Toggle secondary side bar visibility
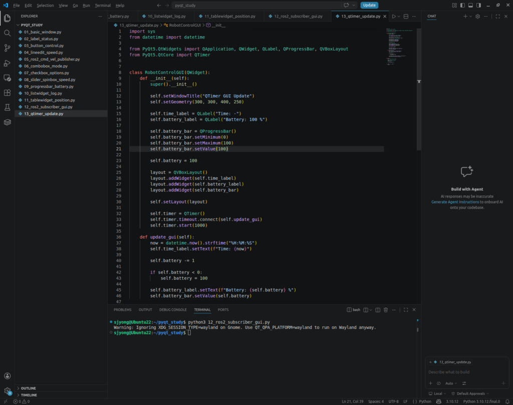Screen dimensions: 513x405 click(x=478, y=5)
